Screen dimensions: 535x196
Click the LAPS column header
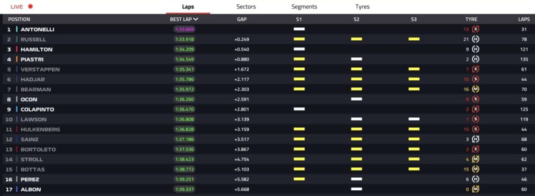[x=524, y=19]
